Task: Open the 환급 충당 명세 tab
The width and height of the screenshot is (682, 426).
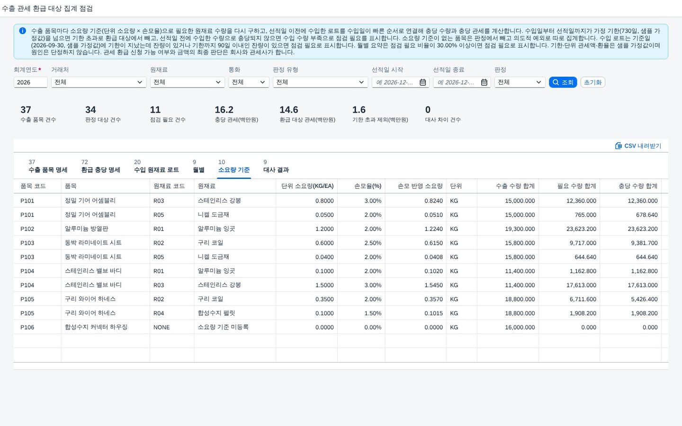Action: (x=100, y=166)
